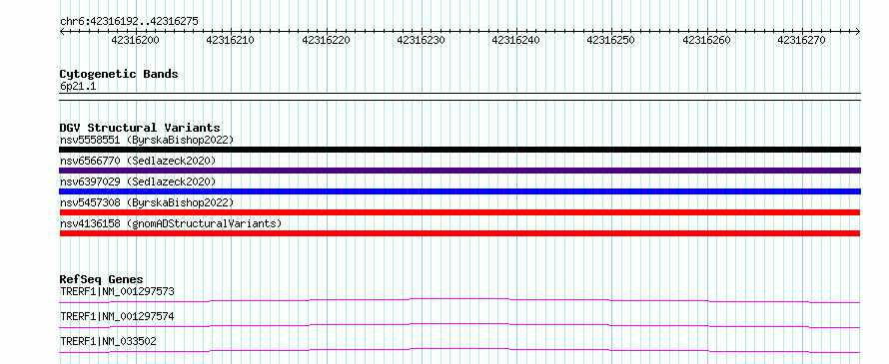Click the black nsv5558551 variant bar

click(x=459, y=150)
